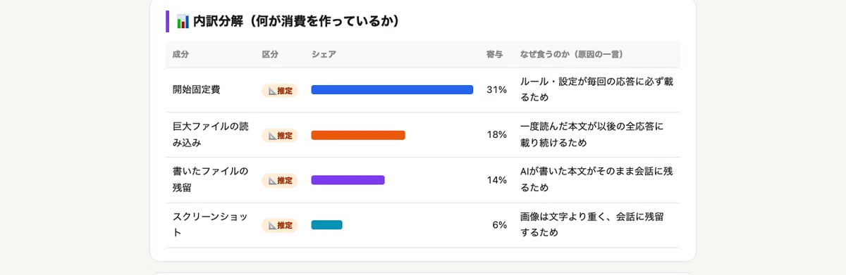
Task: Select the purple share bar for 書いたファイルの残留
Action: (348, 180)
